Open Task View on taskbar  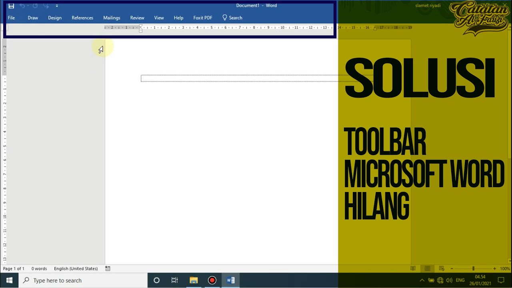coord(174,280)
